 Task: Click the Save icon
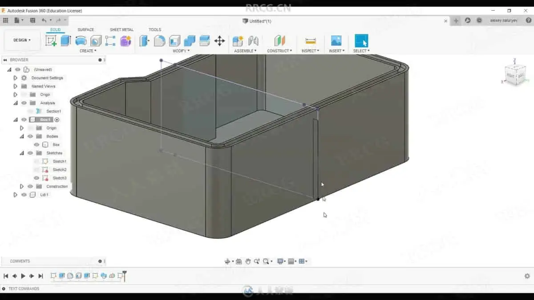pyautogui.click(x=32, y=20)
